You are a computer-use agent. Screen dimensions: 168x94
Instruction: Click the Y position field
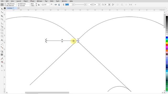(11, 5)
